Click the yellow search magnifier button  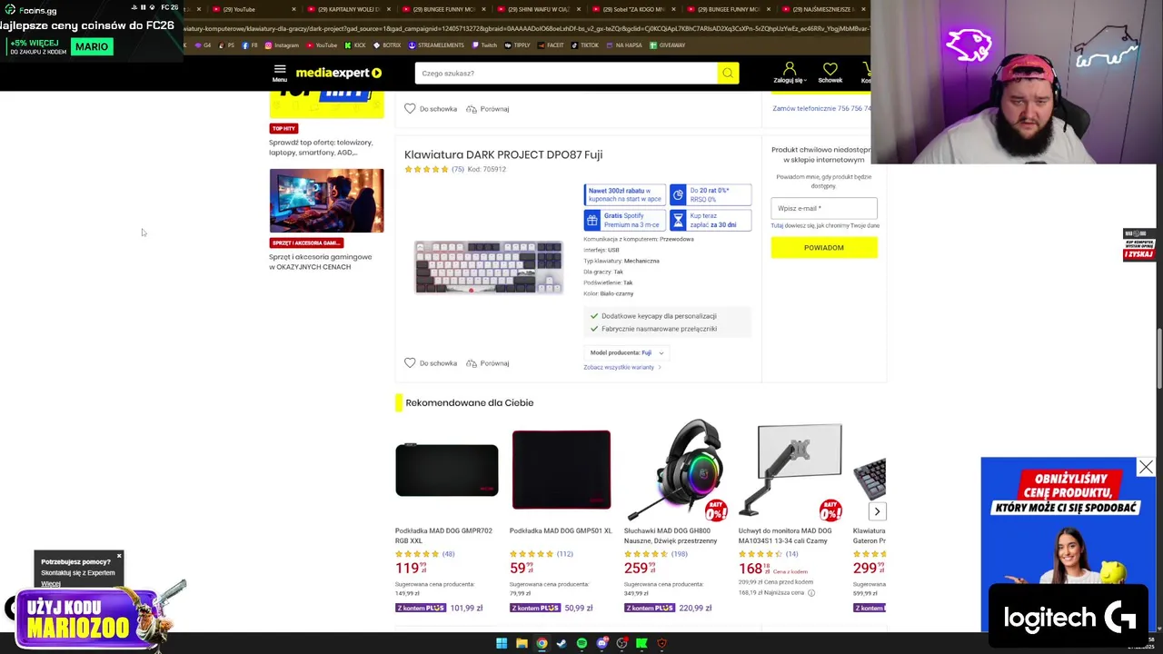[728, 73]
